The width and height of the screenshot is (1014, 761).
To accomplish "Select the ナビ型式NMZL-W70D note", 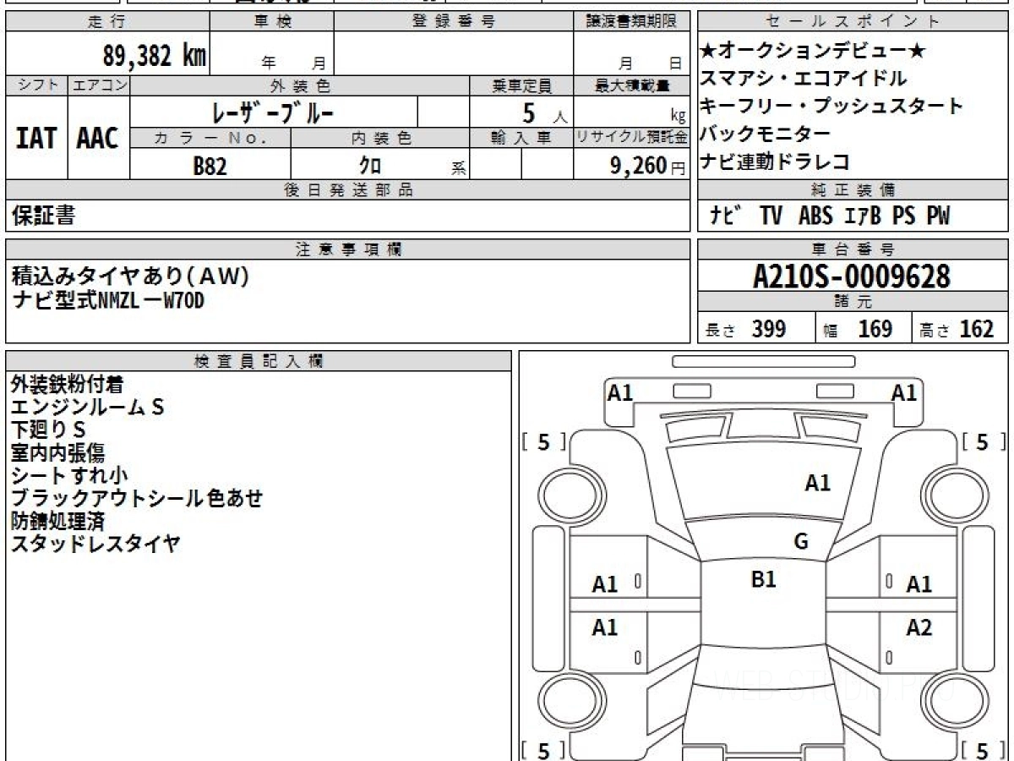I will point(107,299).
